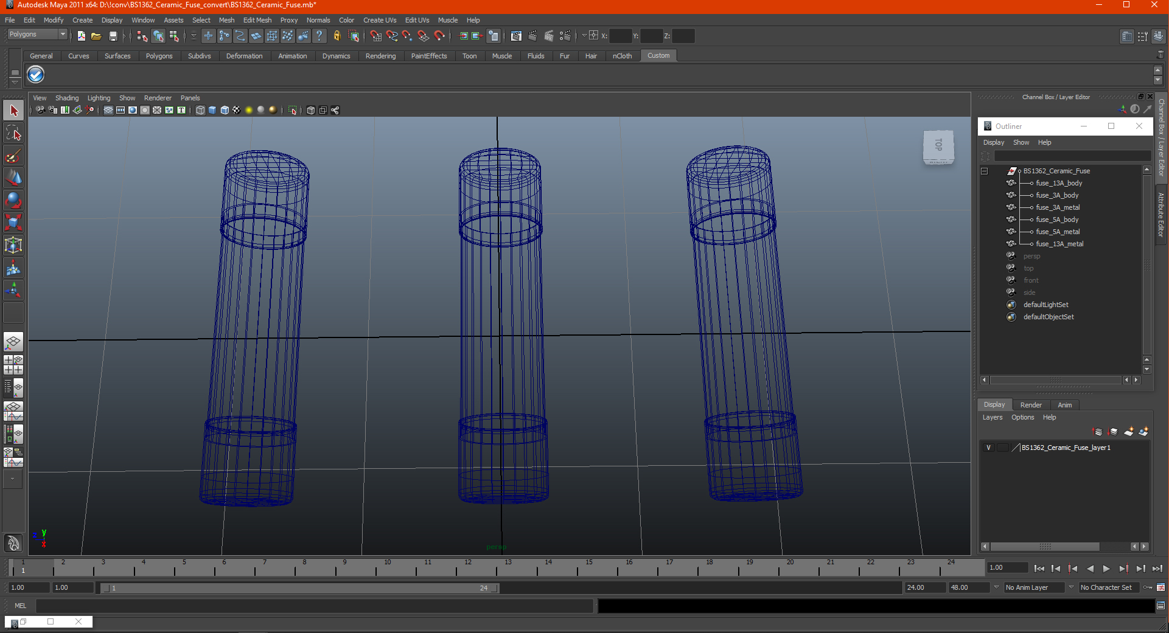Expand toolbox layout arrow button

coord(13,479)
